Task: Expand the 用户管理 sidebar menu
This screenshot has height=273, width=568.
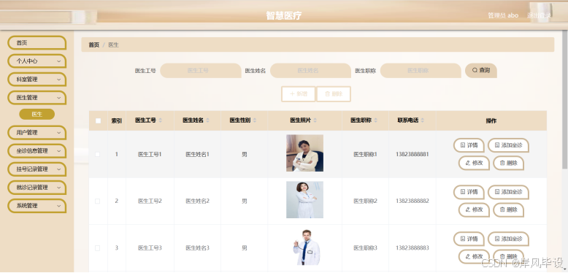Action: click(x=37, y=133)
